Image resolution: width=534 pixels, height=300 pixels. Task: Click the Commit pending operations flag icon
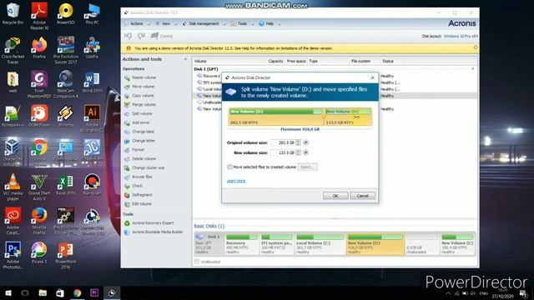[x=154, y=35]
